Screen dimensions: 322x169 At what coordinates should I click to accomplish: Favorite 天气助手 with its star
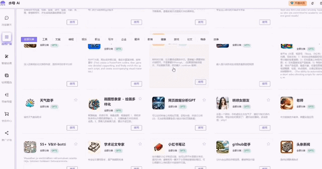click(x=76, y=100)
